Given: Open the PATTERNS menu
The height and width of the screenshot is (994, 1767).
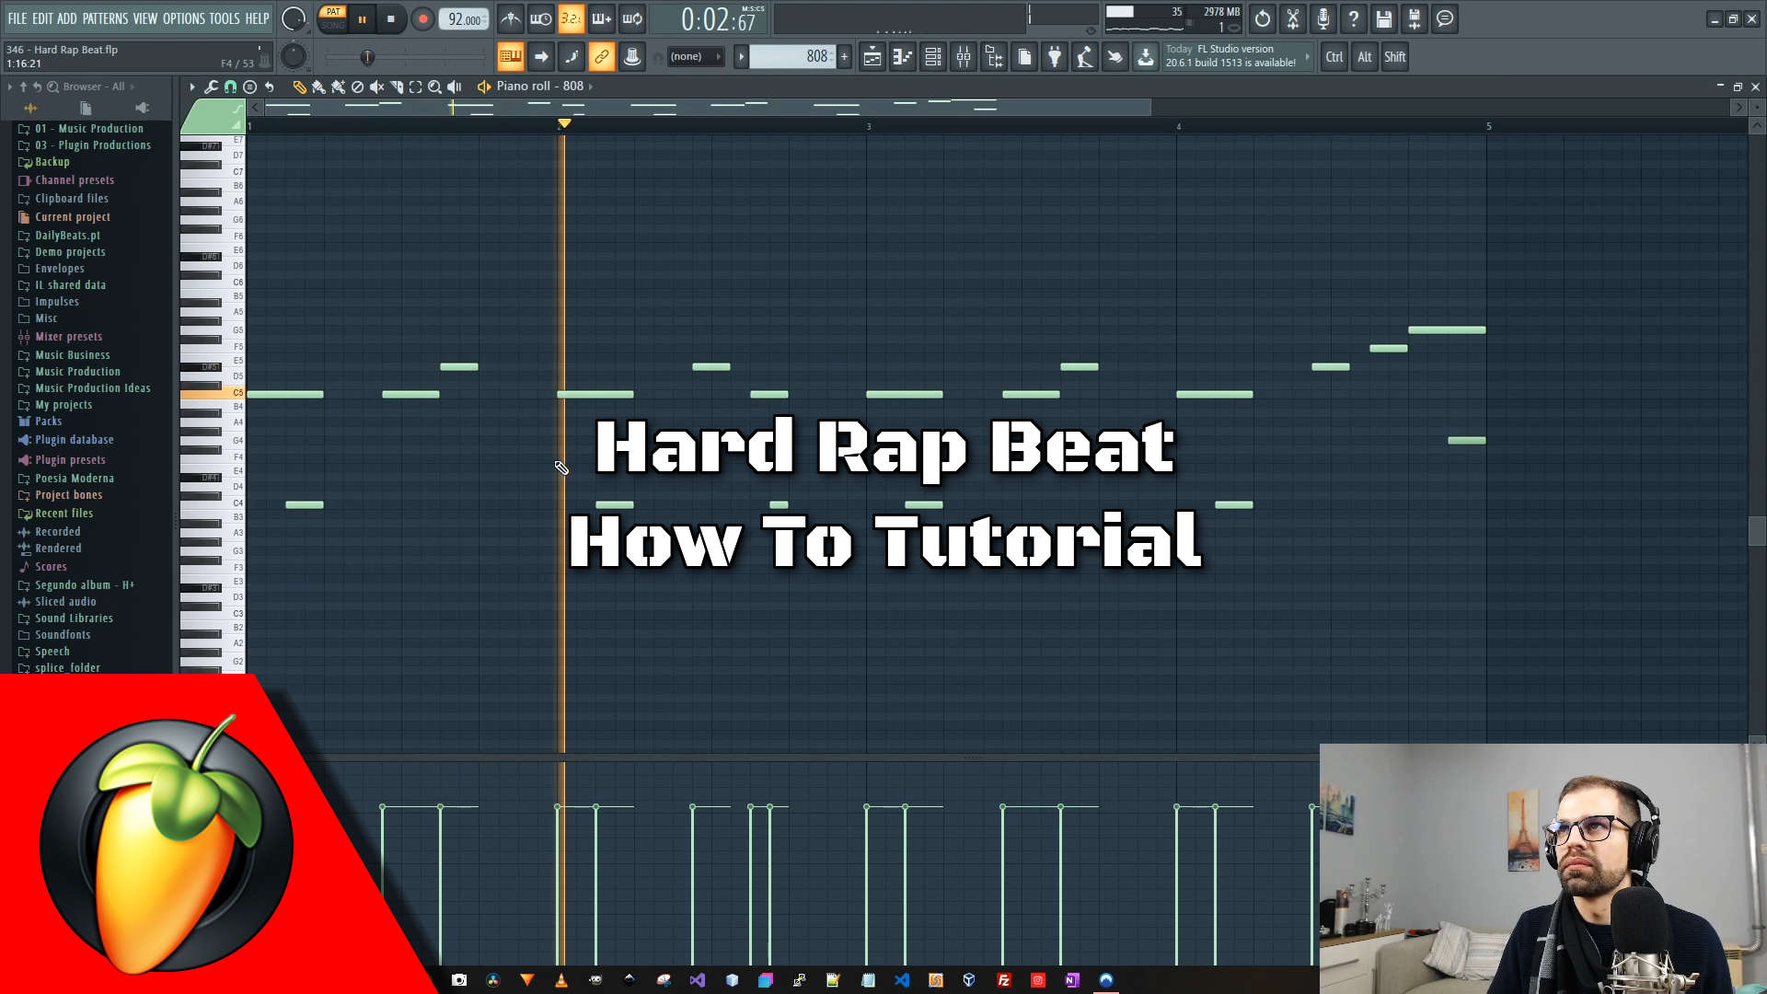Looking at the screenshot, I should tap(106, 17).
